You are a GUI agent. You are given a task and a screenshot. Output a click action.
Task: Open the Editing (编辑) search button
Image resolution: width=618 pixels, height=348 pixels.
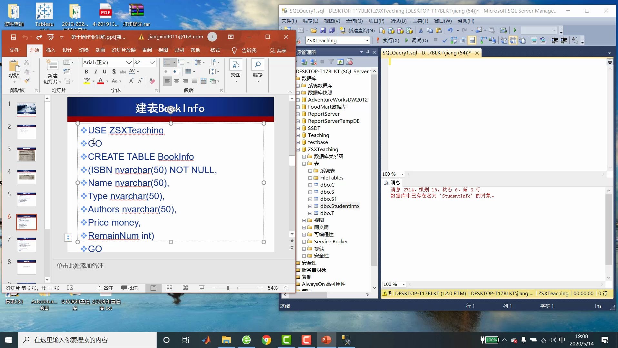(258, 71)
